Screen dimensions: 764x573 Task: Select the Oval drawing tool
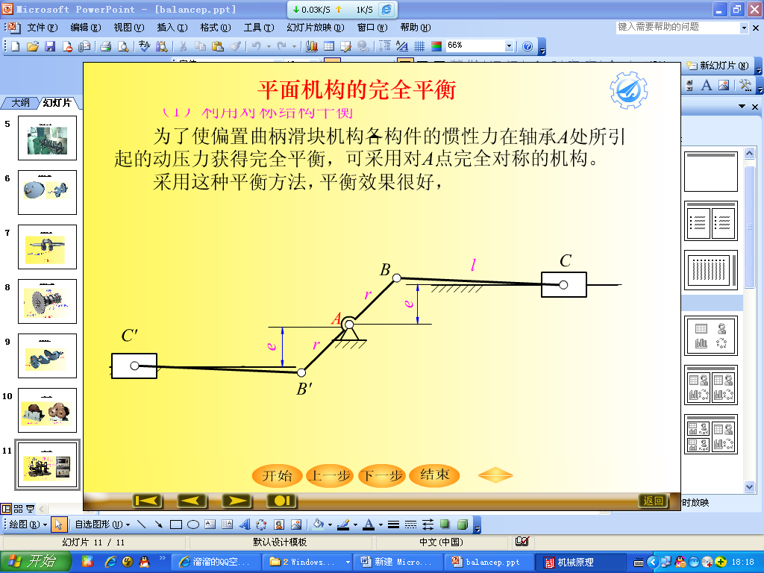click(193, 525)
